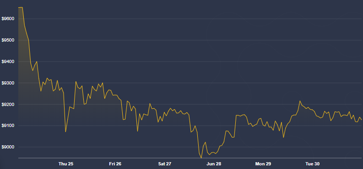363x169 pixels.
Task: Select the Fri 26 date label
Action: [115, 164]
